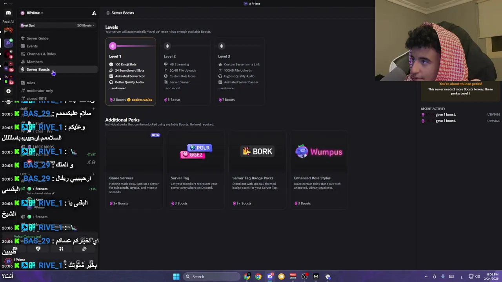Viewport: 502px width, 282px height.
Task: Open Server Tag Badge Packs card
Action: [x=257, y=170]
